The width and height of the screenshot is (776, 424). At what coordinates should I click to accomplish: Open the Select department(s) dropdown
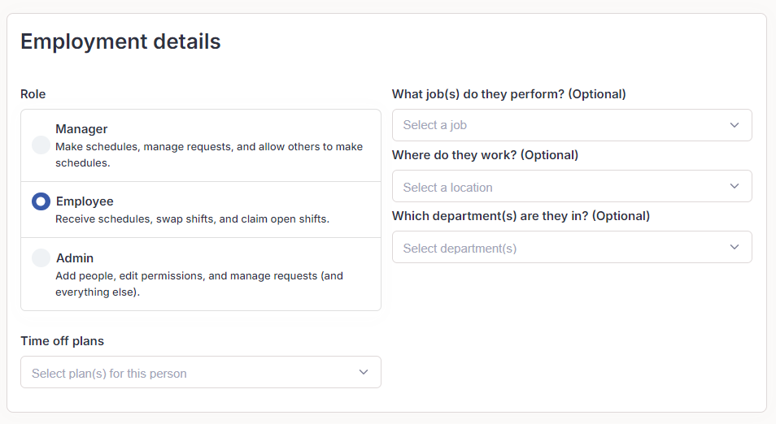click(572, 247)
